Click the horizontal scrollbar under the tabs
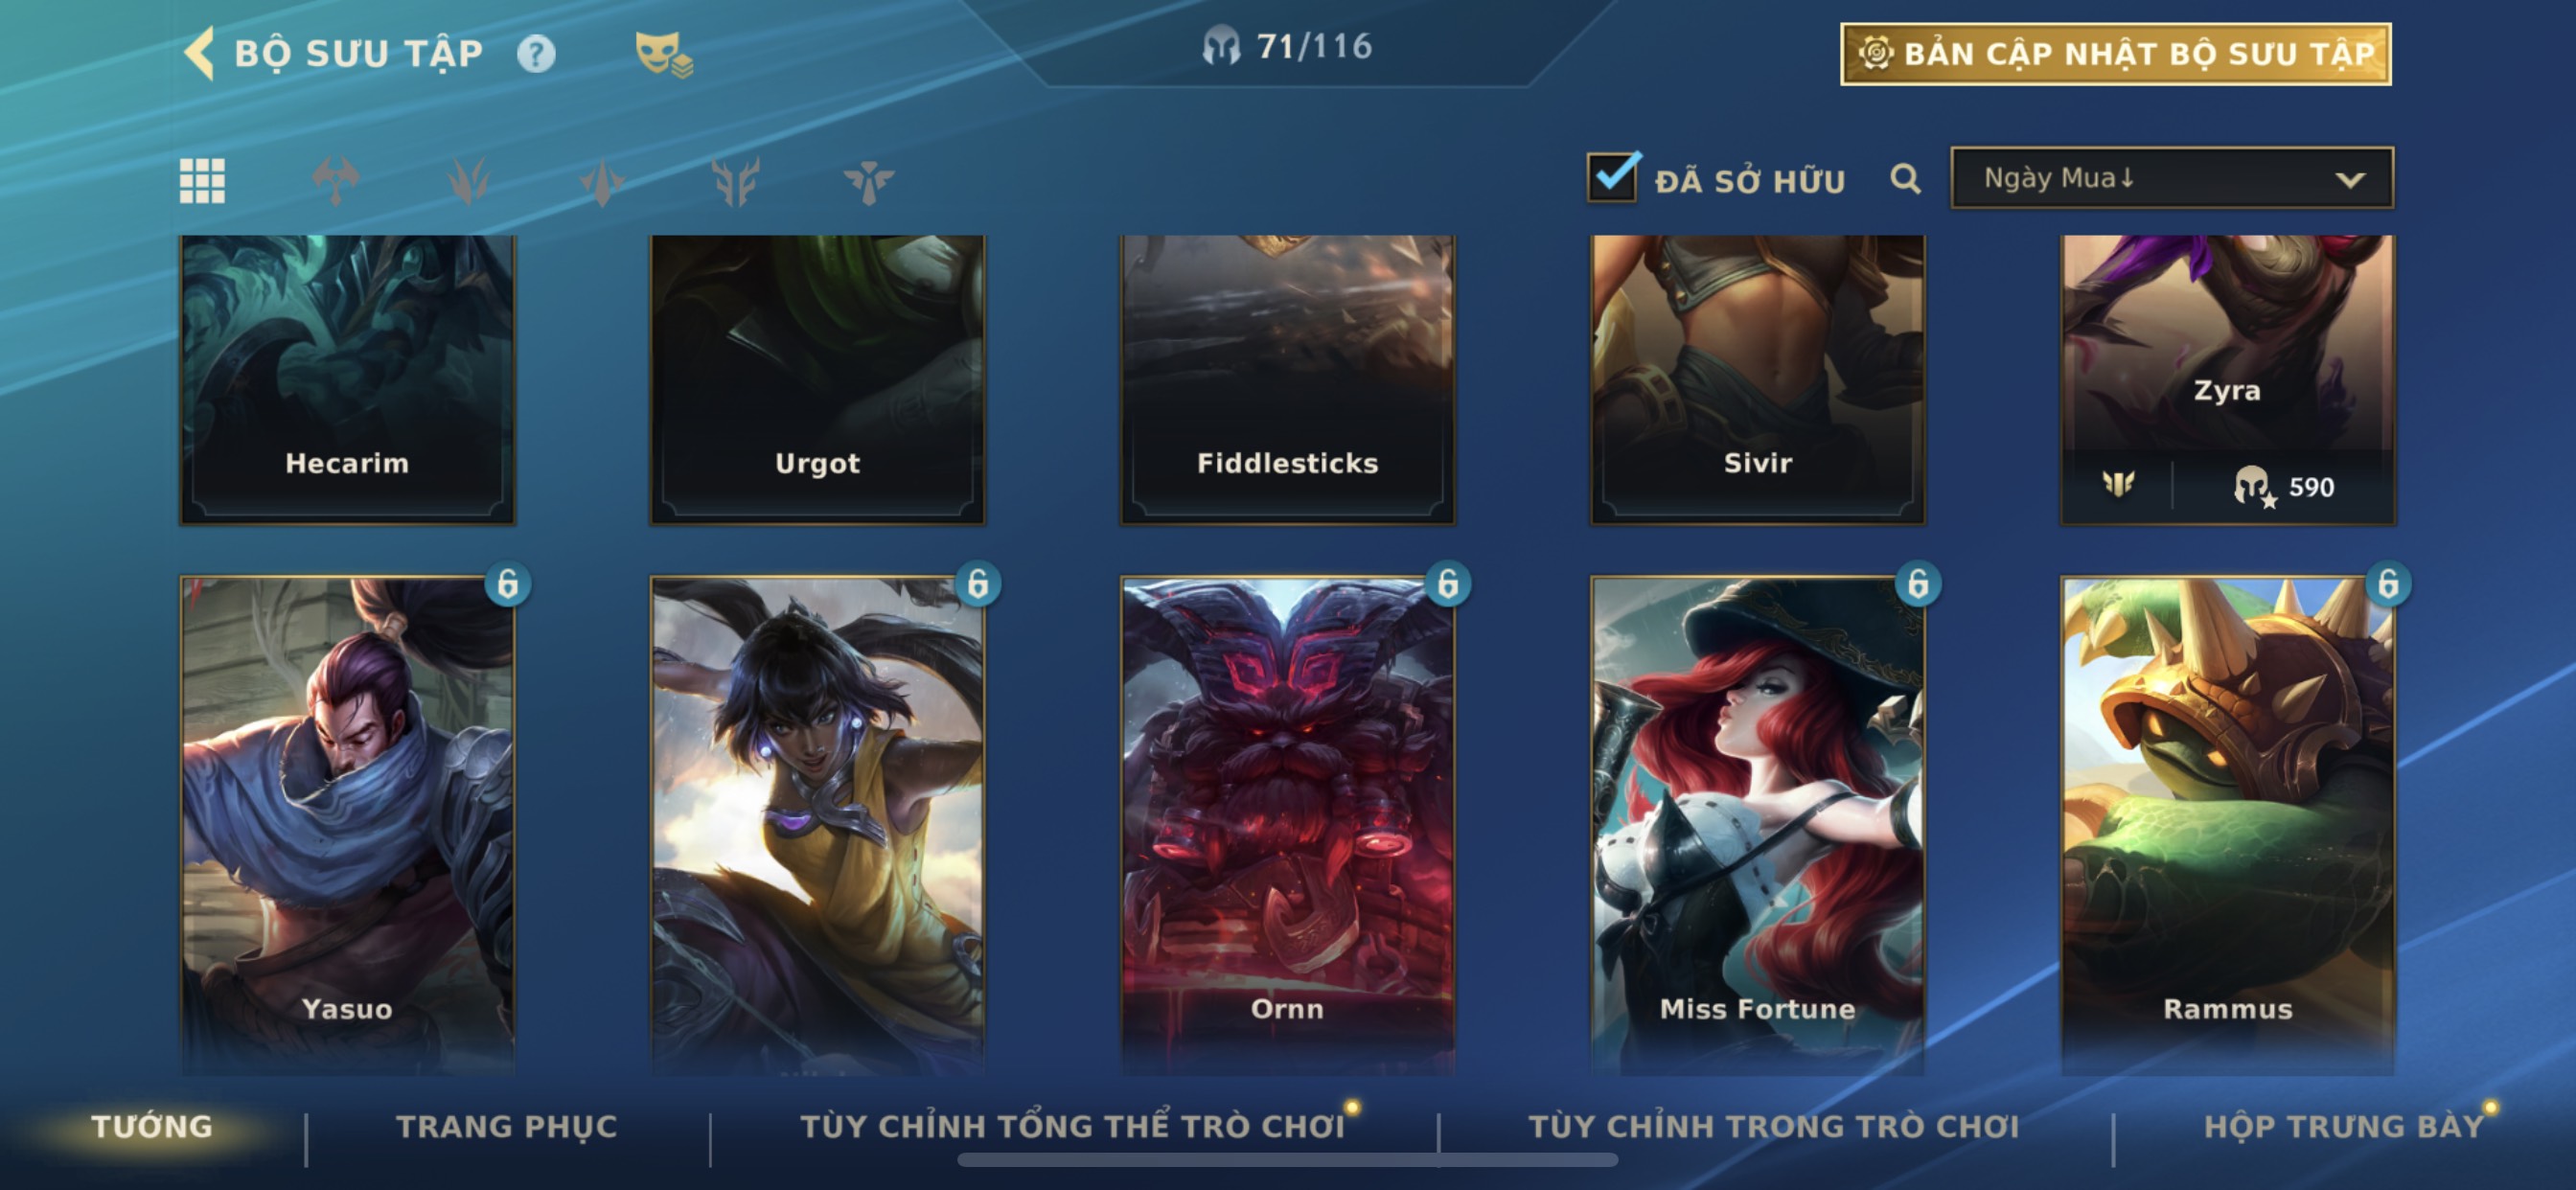 point(1287,1160)
